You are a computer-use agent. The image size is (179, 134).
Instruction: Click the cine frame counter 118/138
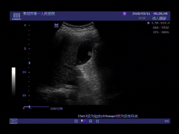coord(56,108)
